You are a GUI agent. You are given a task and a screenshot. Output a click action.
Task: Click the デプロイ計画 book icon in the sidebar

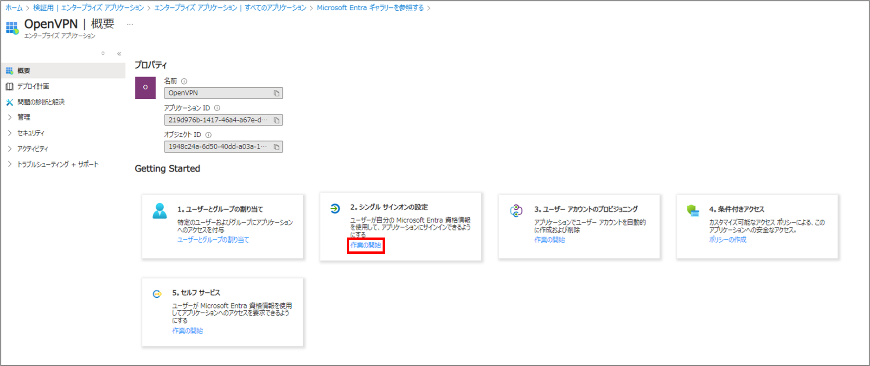click(x=9, y=86)
